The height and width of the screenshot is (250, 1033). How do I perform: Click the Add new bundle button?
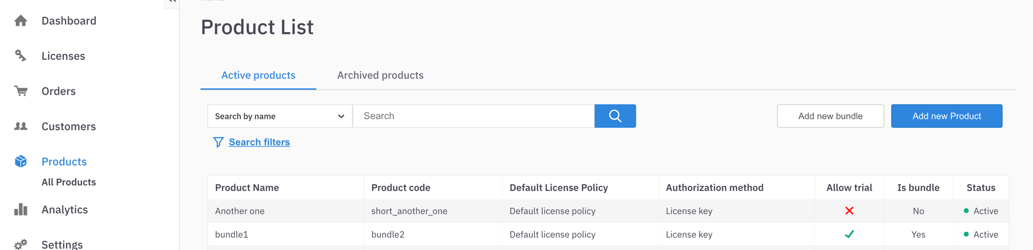tap(830, 116)
